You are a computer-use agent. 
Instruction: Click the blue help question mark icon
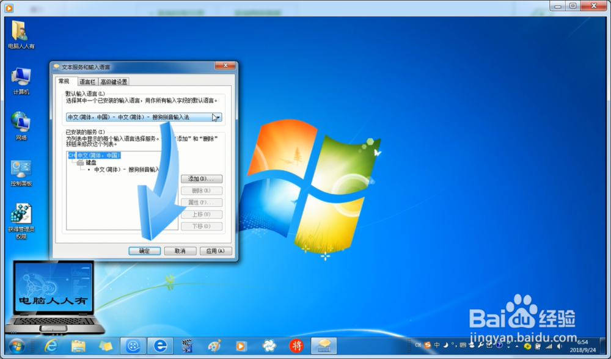[499, 345]
